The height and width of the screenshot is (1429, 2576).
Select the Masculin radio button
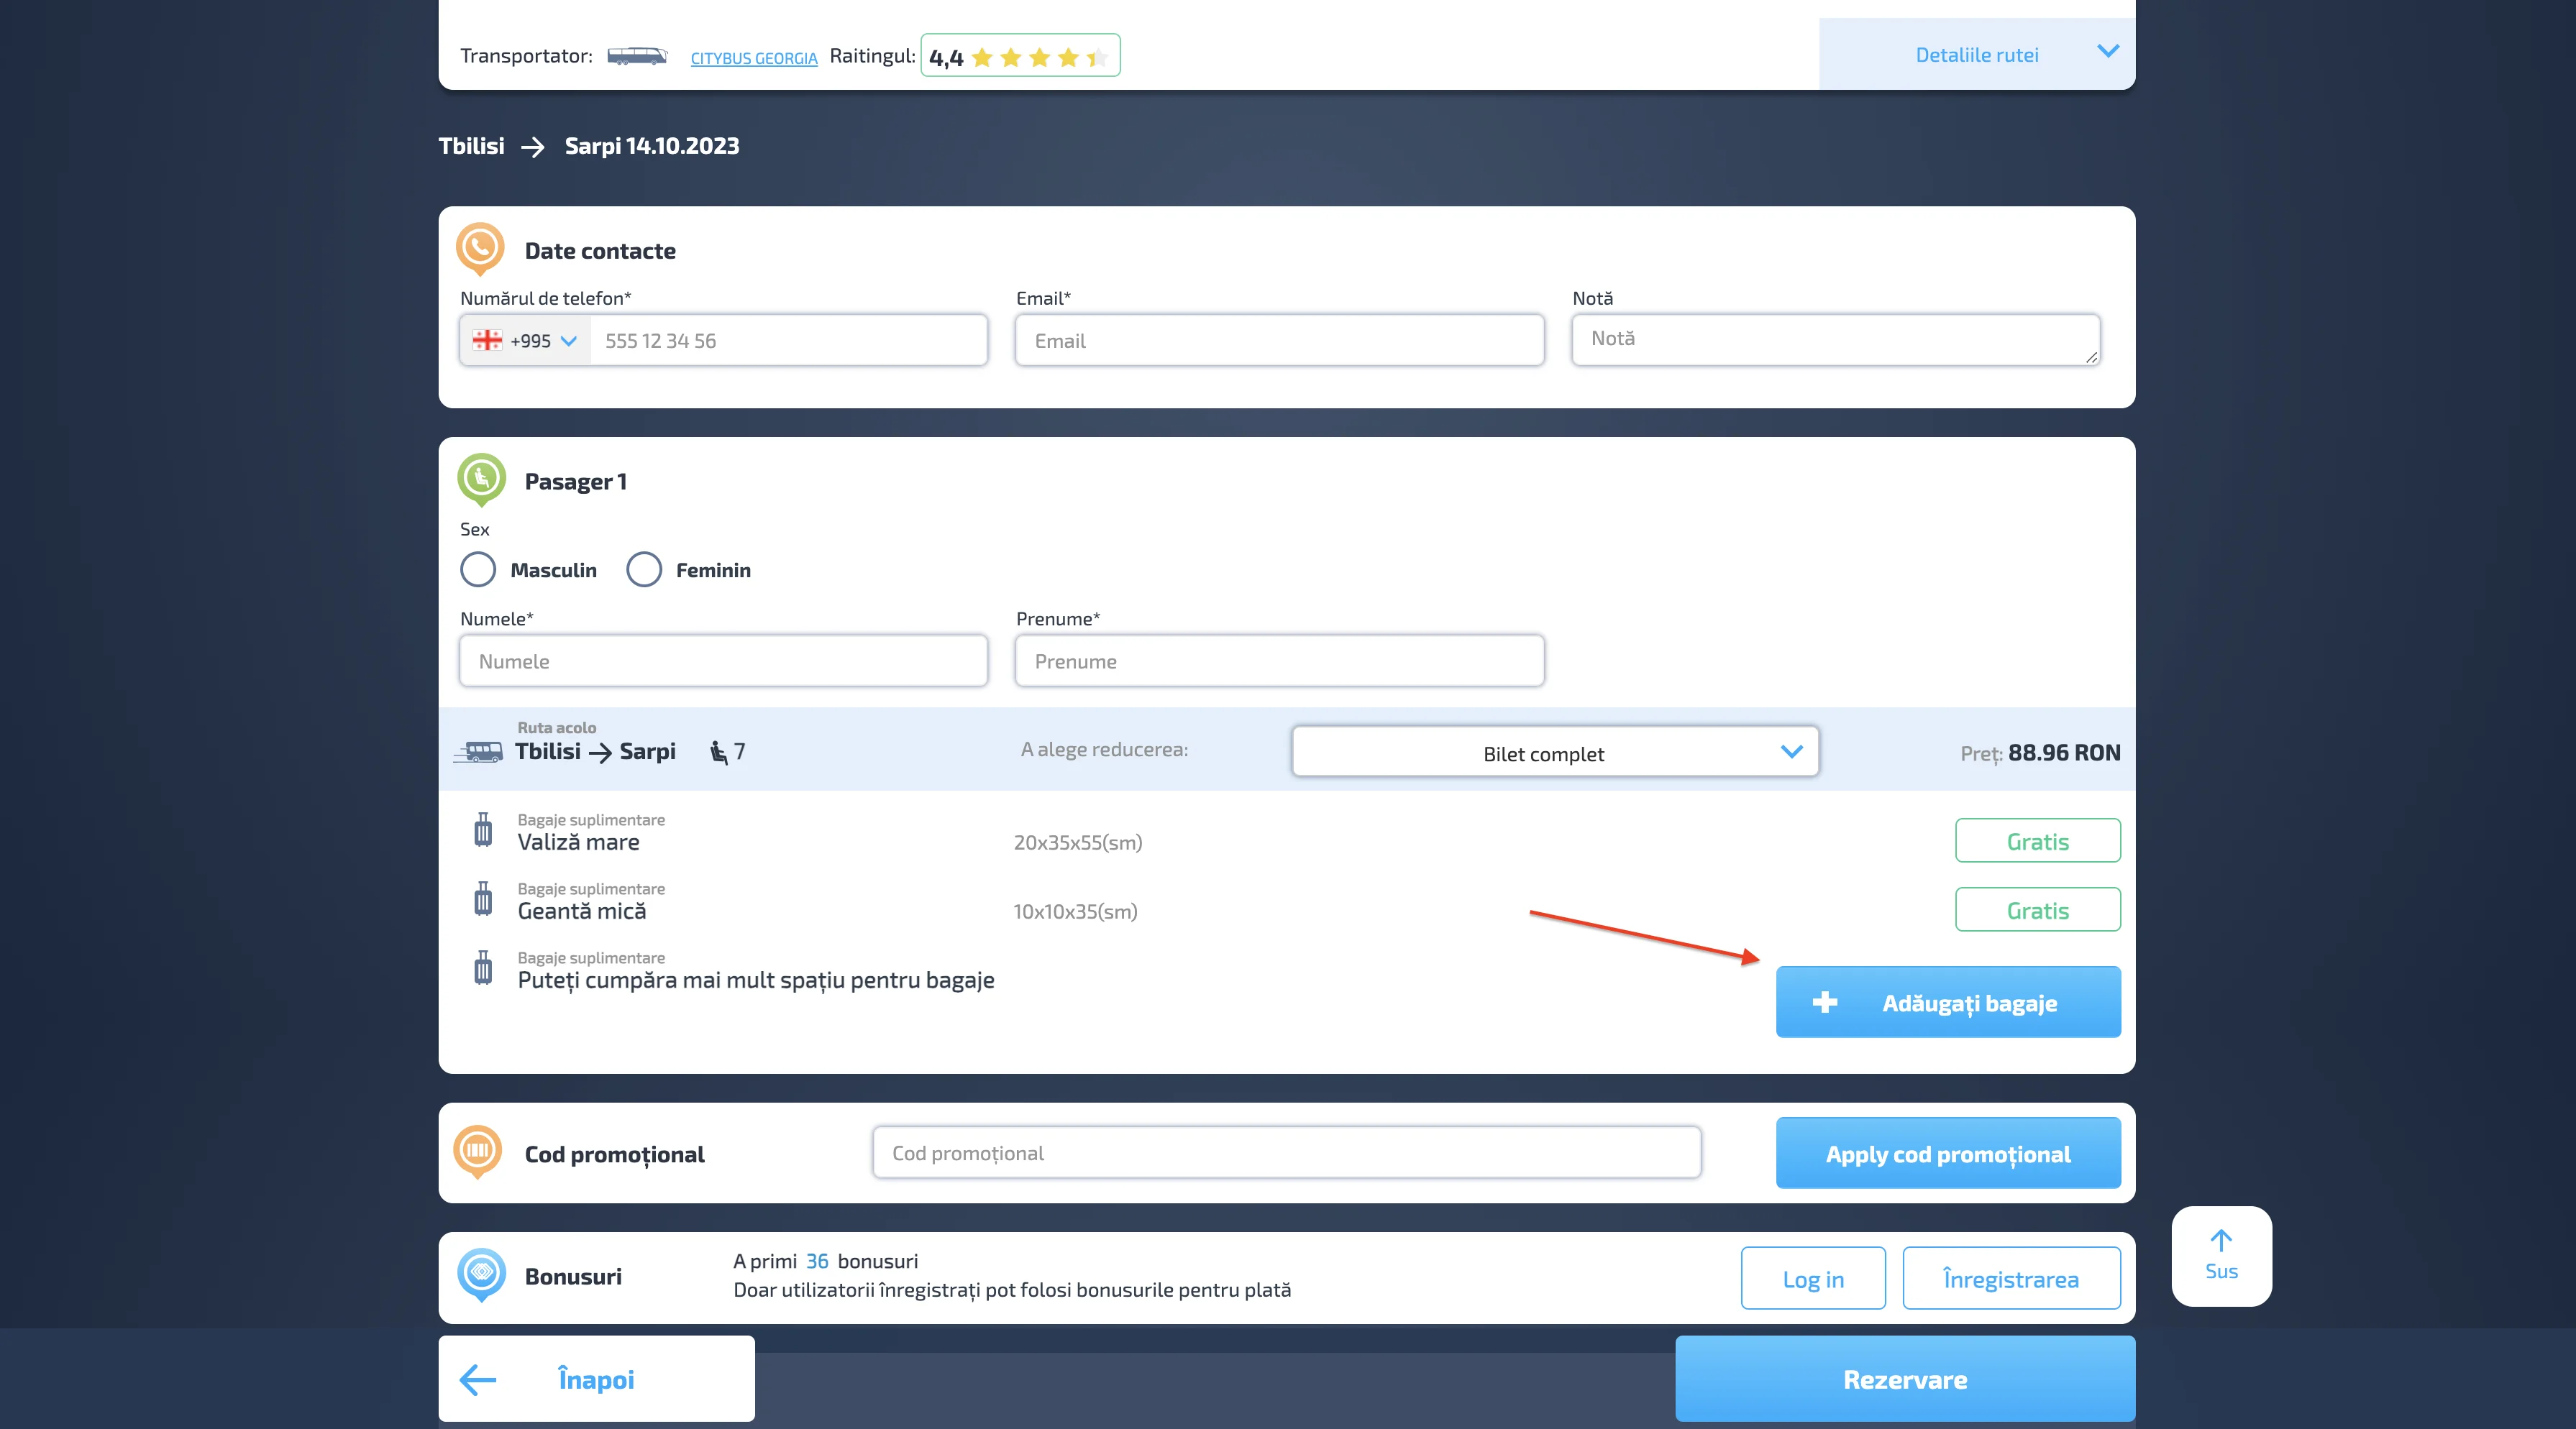[x=478, y=569]
